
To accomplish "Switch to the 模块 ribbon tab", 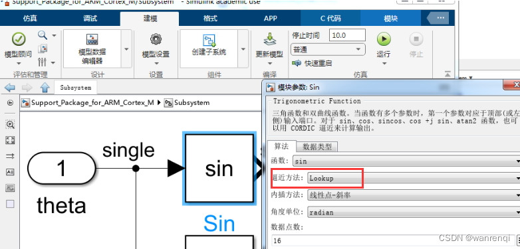I will point(390,19).
